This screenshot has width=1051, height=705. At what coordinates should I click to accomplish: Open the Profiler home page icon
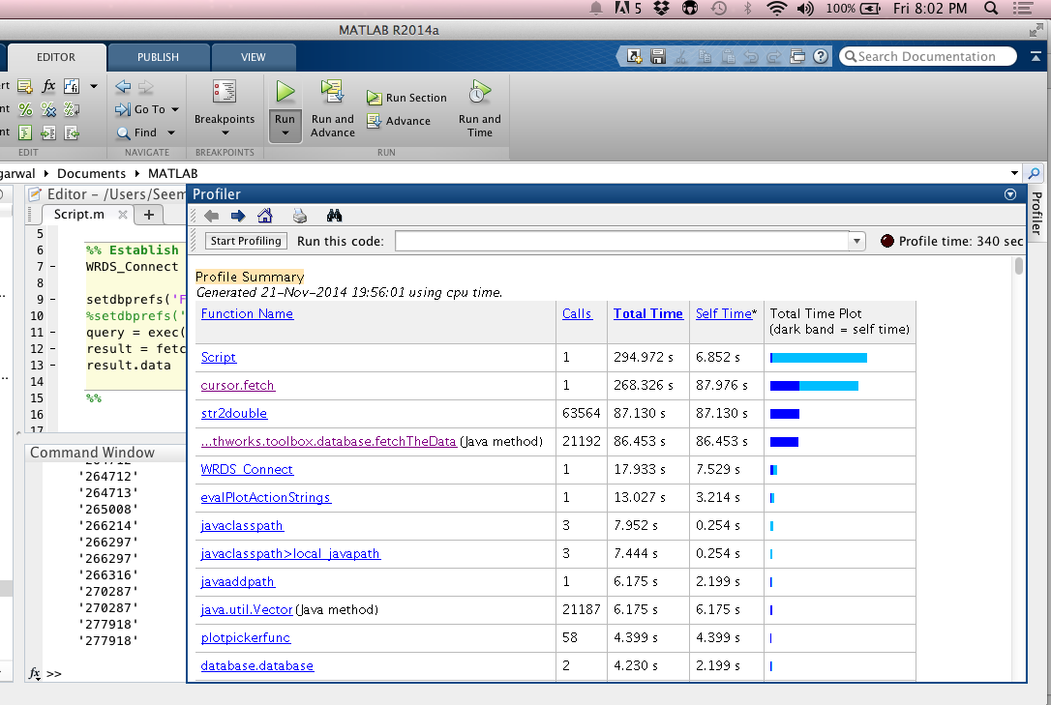265,216
